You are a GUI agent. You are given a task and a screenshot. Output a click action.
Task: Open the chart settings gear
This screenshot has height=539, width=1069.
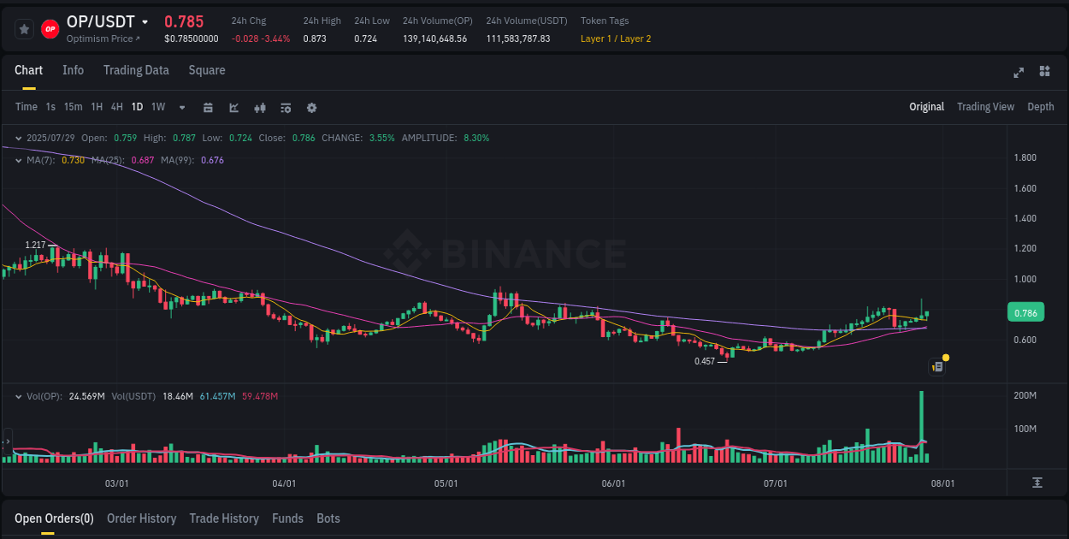[311, 108]
